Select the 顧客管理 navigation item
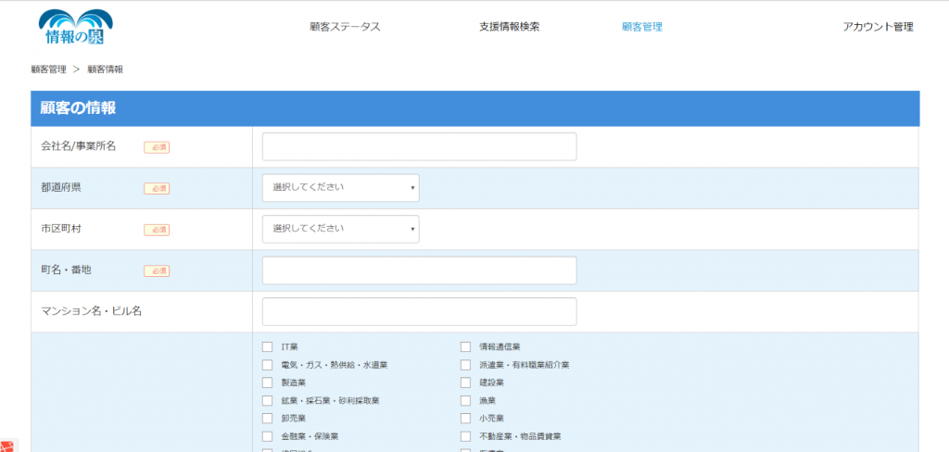Viewport: 949px width, 452px height. click(641, 27)
